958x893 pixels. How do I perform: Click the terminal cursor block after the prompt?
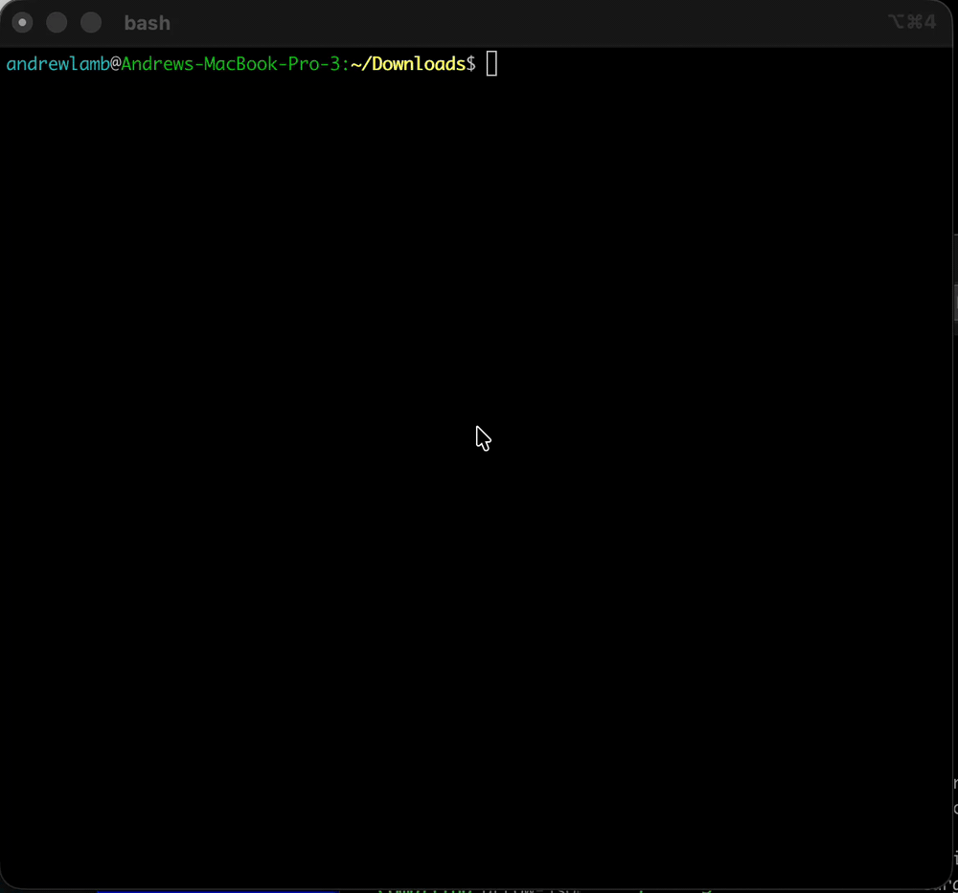point(491,64)
